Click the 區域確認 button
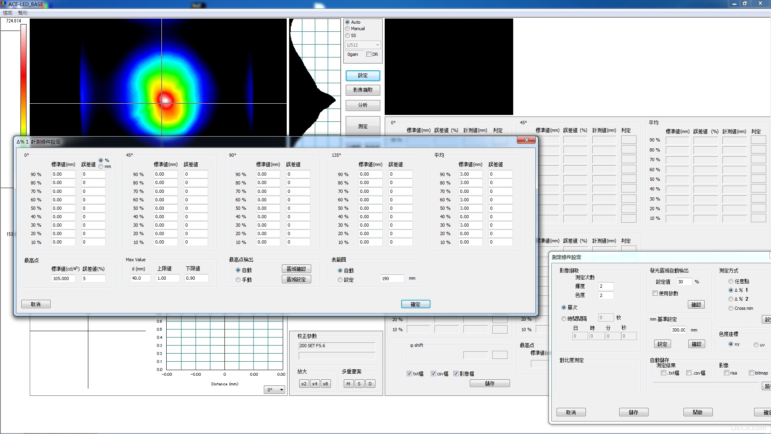 (x=296, y=269)
